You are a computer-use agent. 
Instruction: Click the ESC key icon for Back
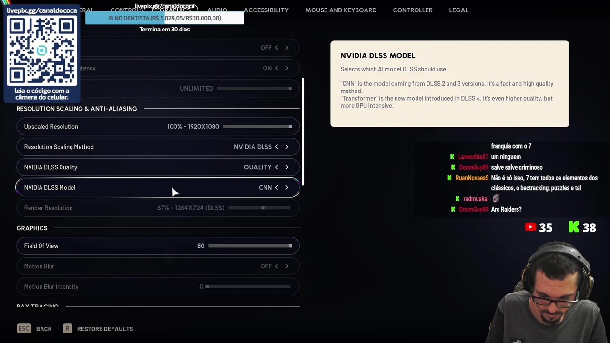pos(24,329)
